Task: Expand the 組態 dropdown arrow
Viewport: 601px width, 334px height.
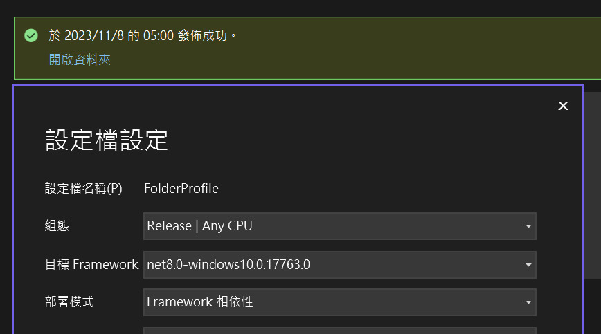Action: 528,226
